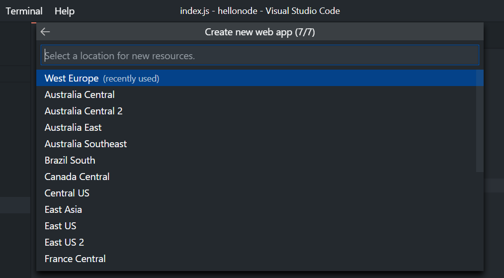Click the Create new web app title
Viewport: 504px width, 278px height.
coord(260,32)
